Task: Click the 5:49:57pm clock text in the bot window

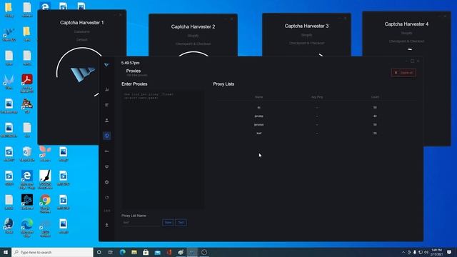Action: coord(130,63)
